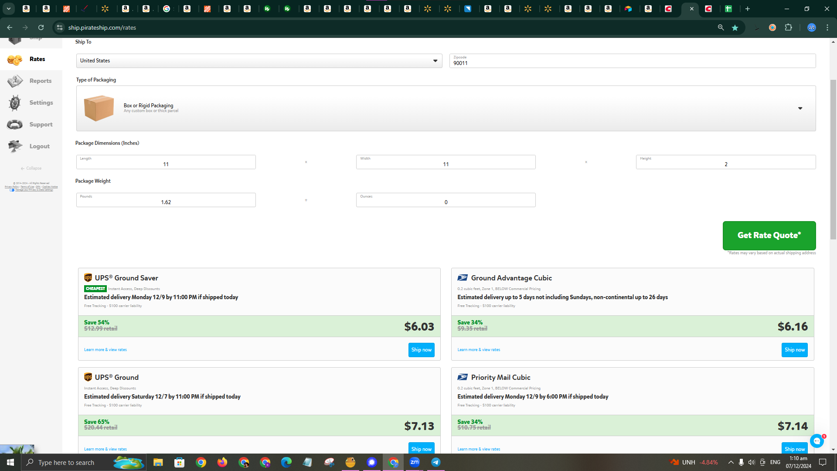Screen dimensions: 837x471
Task: Reload the Pirate Ship rates page
Action: coord(41,27)
